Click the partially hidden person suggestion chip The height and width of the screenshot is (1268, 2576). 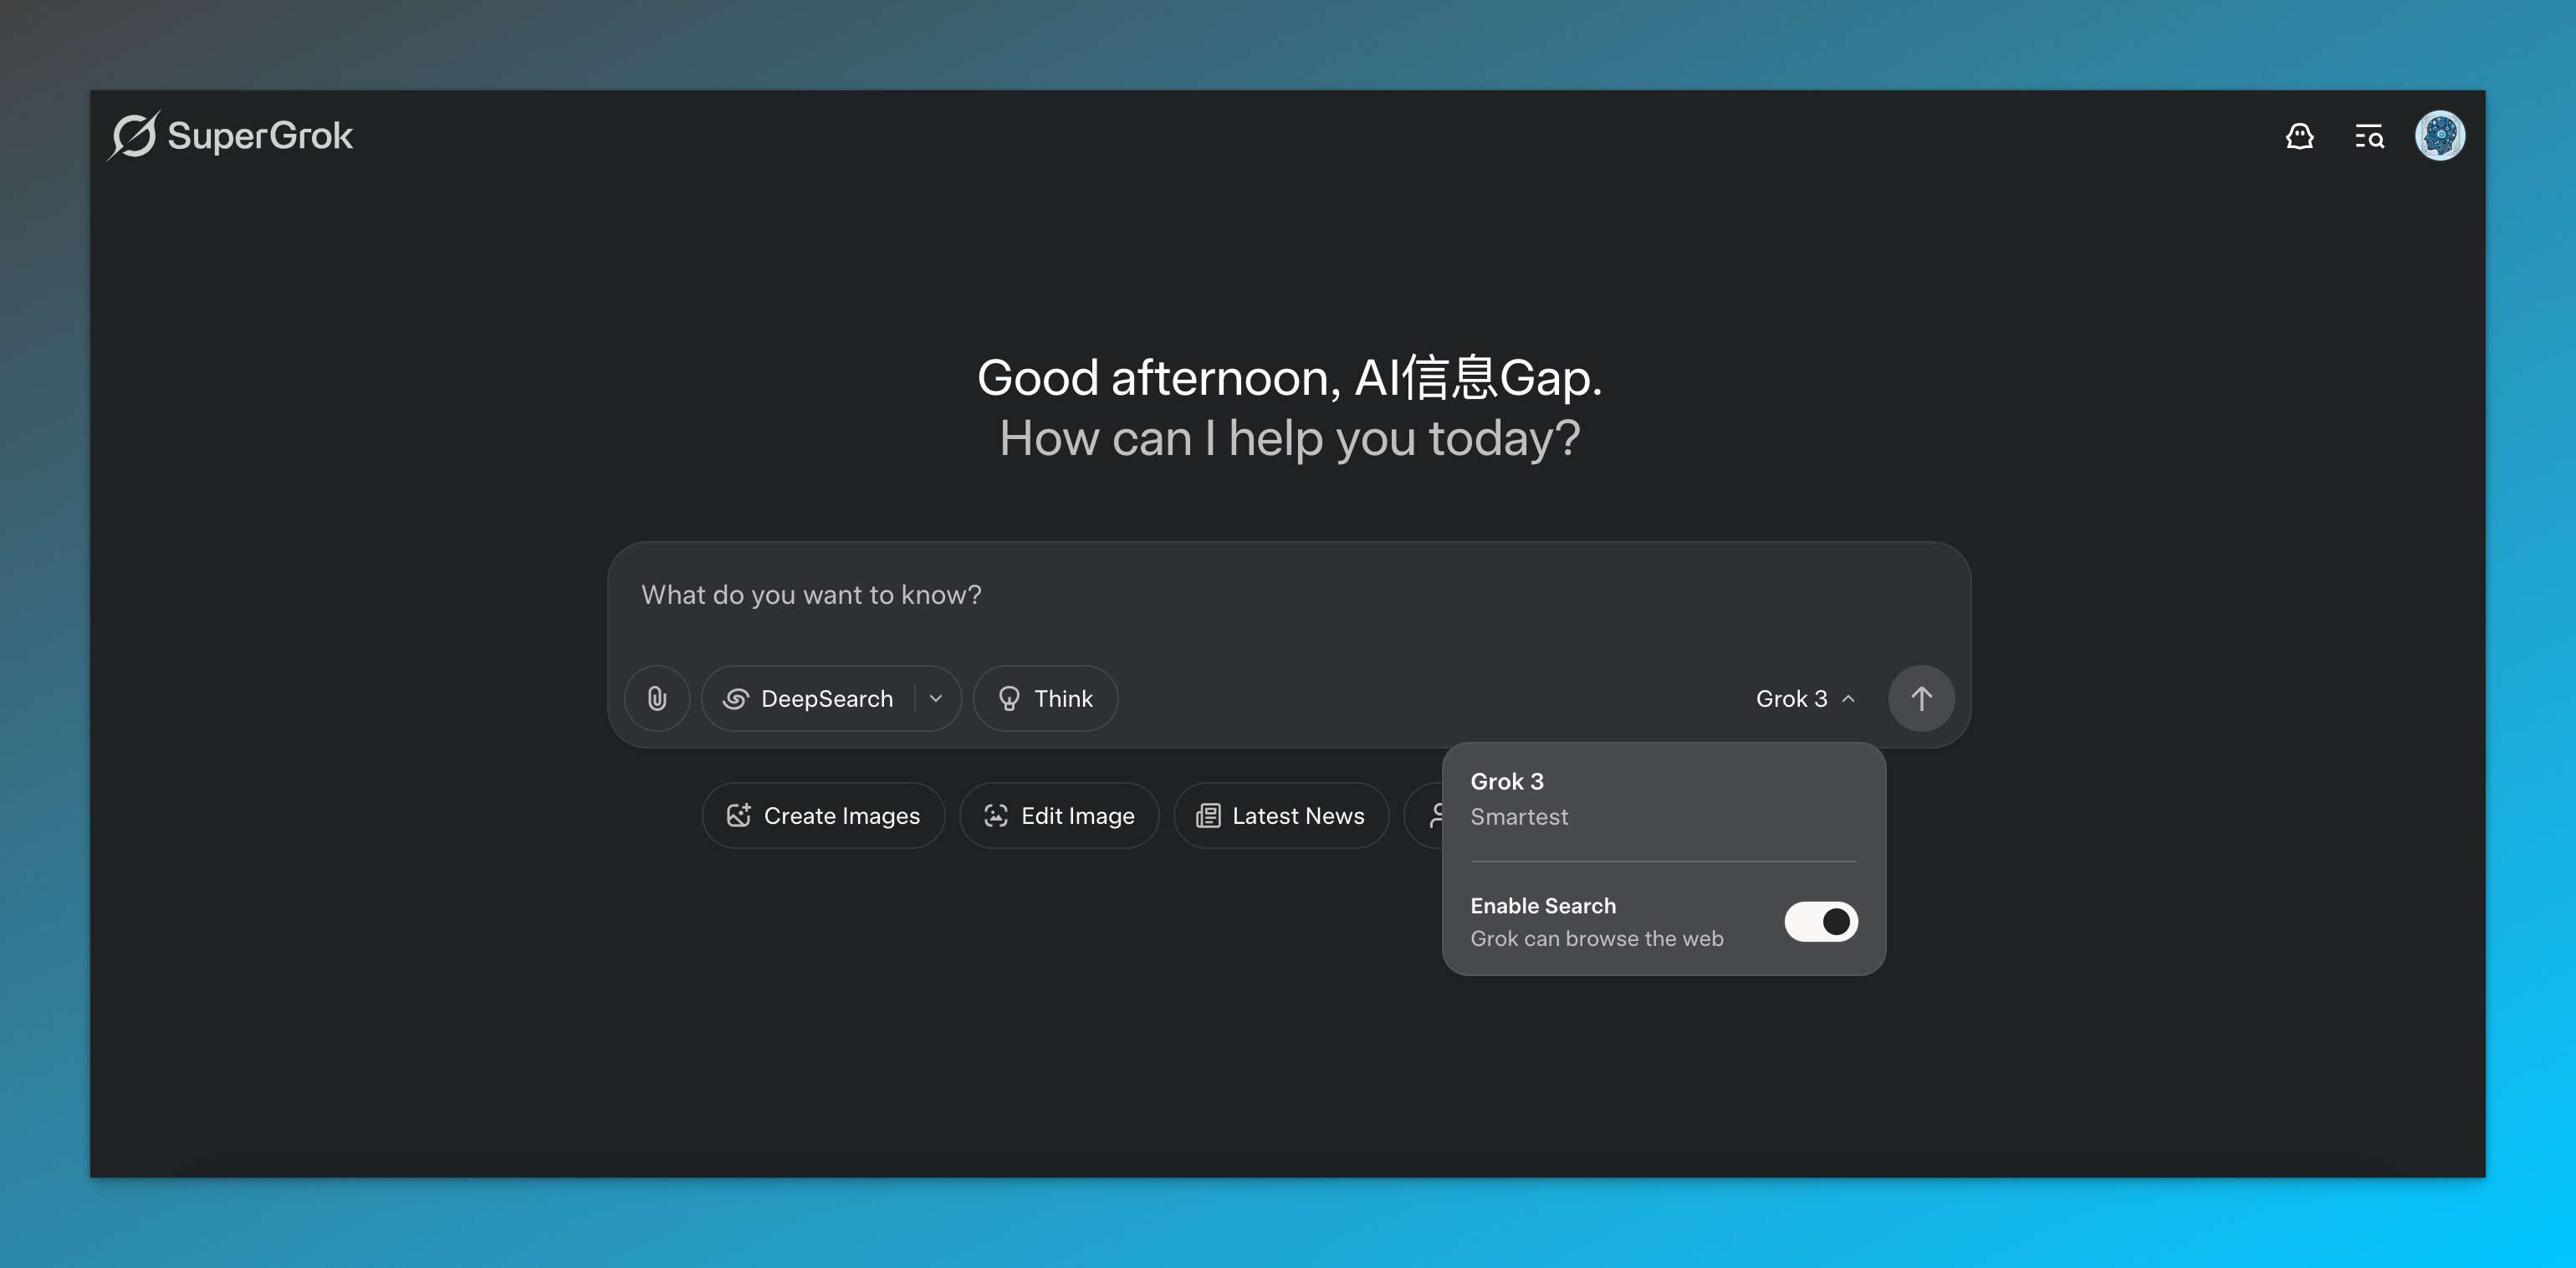(x=1428, y=815)
